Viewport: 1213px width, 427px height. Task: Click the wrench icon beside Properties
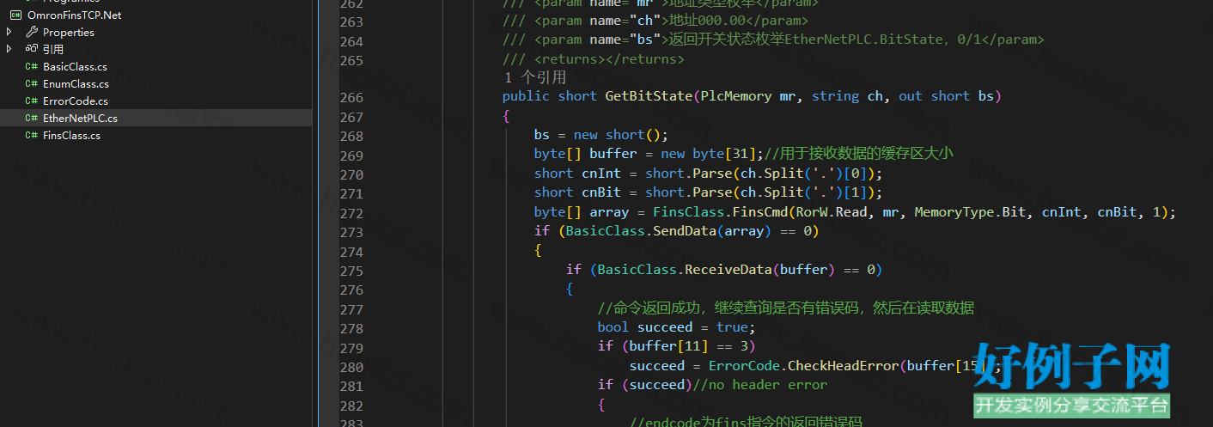click(x=32, y=32)
